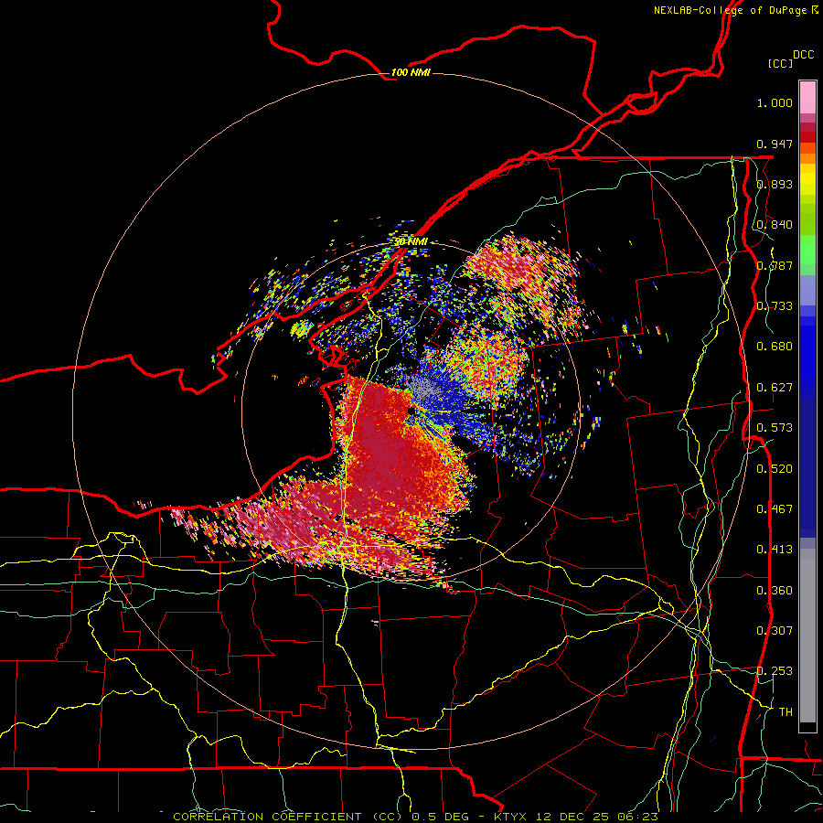Click the 100 NMI range ring label
This screenshot has width=823, height=823.
pyautogui.click(x=411, y=72)
